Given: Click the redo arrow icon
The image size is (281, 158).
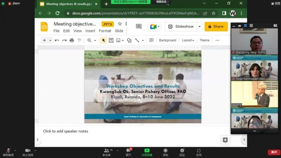Looking at the screenshot, I should tap(64, 40).
